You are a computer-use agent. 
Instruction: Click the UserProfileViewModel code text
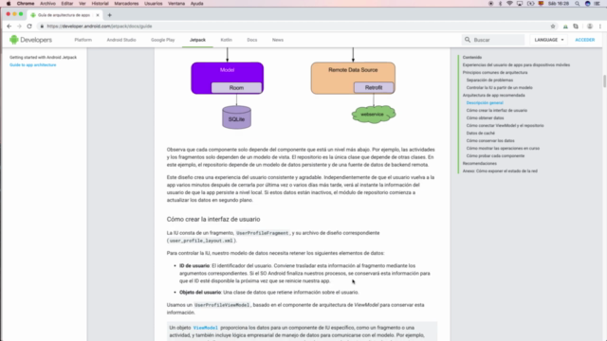222,305
